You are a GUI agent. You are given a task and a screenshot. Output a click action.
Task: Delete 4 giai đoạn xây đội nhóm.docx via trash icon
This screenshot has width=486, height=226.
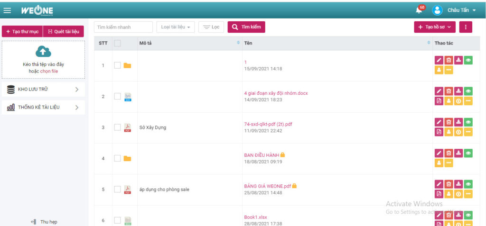(449, 91)
